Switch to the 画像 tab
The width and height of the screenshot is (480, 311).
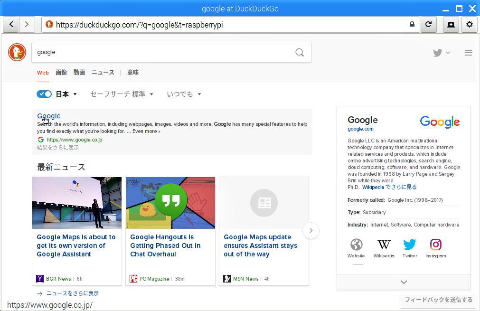point(61,73)
